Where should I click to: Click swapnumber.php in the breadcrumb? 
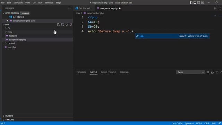pyautogui.click(x=95, y=13)
